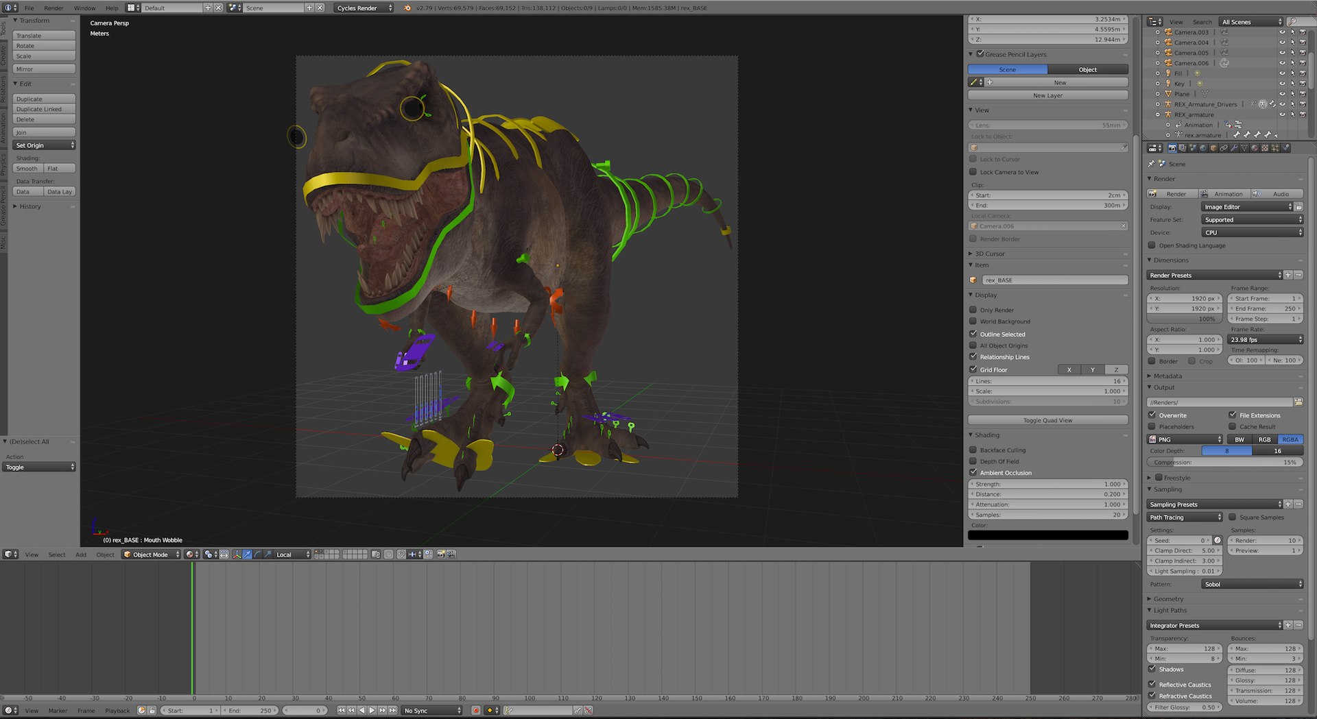Viewport: 1317px width, 719px height.
Task: Toggle Camera.003 eye visibility in outliner
Action: pos(1282,32)
